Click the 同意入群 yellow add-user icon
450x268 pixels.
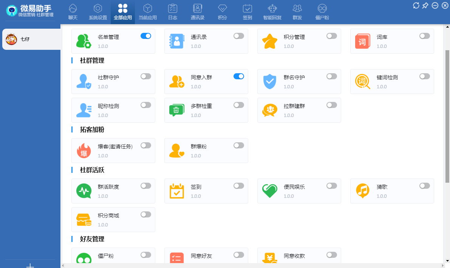pos(176,82)
